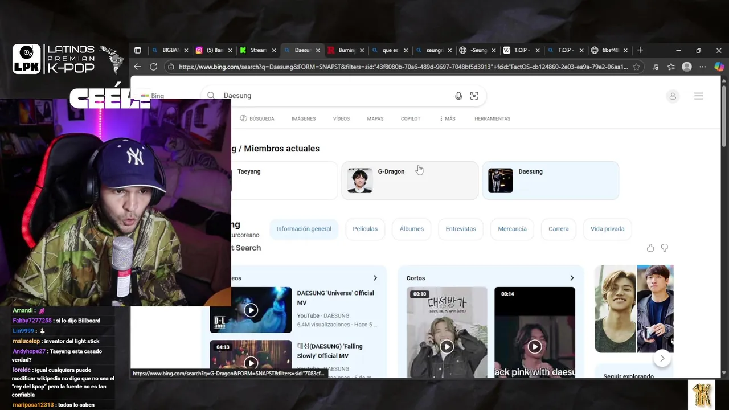Close the Daesung browser tab
729x410 pixels.
318,50
